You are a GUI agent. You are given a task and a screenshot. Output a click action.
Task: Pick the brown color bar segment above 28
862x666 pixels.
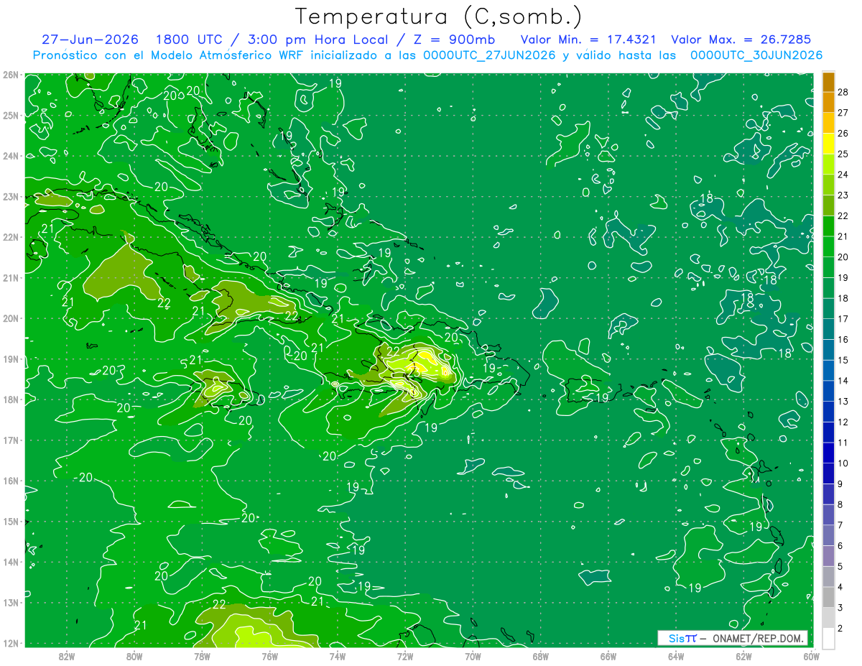click(x=828, y=81)
